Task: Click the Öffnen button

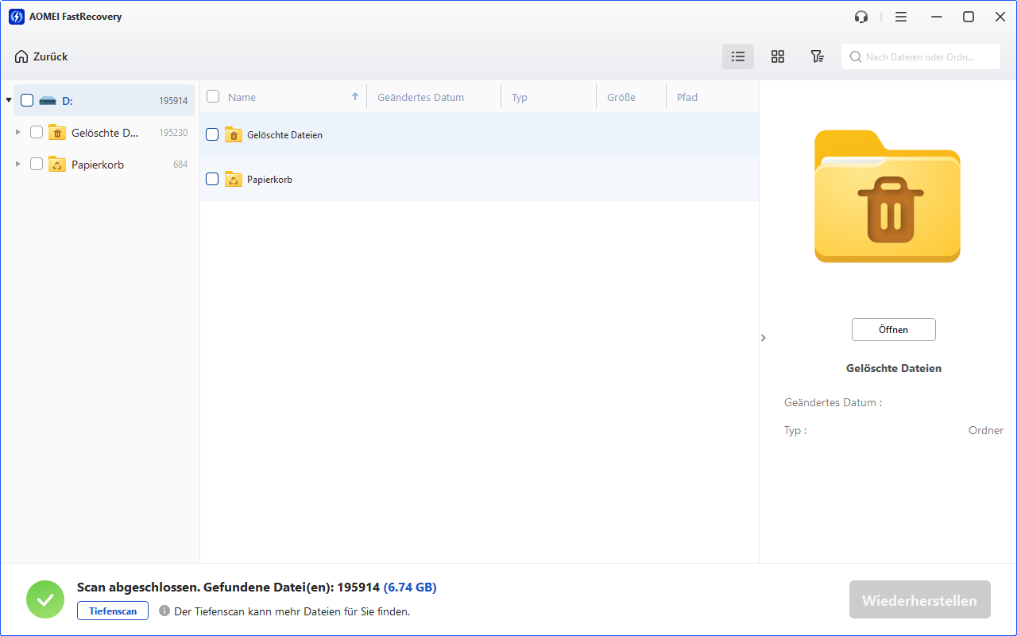Action: 894,330
